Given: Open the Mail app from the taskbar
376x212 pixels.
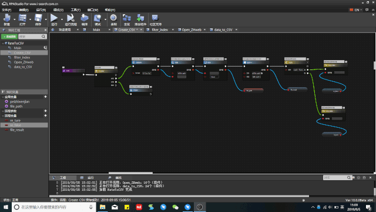Looking at the screenshot, I should [x=115, y=207].
